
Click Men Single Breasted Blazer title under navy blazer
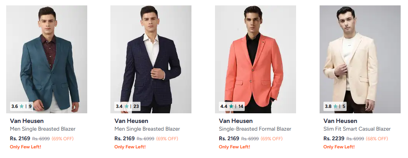pos(147,129)
